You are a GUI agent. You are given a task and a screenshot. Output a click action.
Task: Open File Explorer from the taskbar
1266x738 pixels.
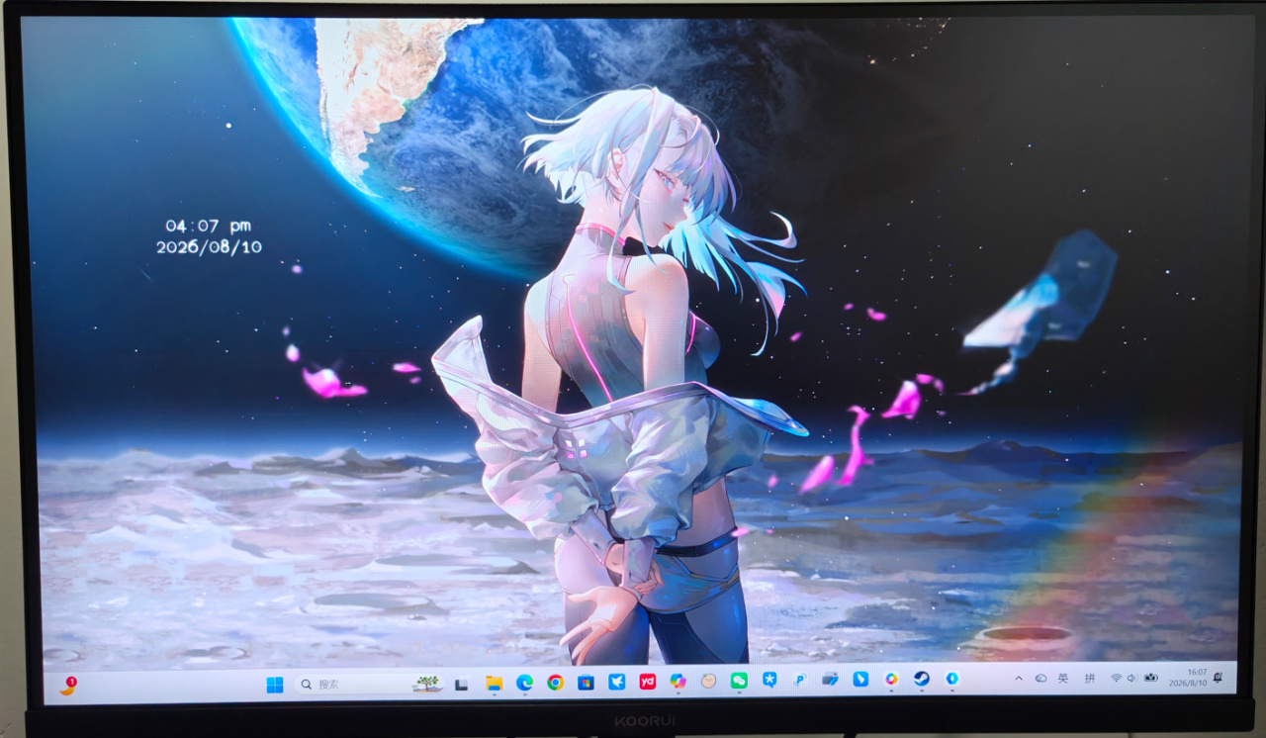tap(494, 683)
